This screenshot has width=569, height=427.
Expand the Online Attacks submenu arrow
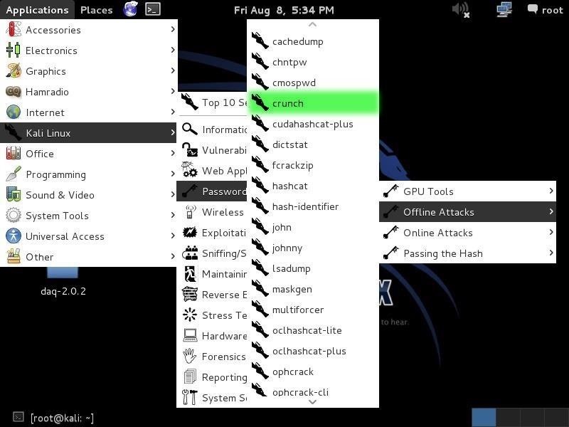point(551,232)
